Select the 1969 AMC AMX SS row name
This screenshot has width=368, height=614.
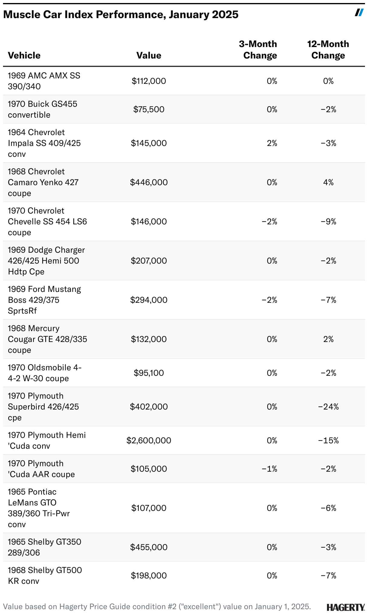point(44,81)
